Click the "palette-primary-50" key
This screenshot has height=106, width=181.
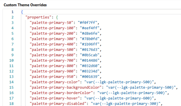click(x=52, y=23)
